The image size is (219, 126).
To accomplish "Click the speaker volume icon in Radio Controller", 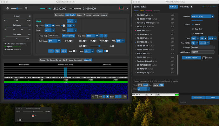I will (7, 8).
